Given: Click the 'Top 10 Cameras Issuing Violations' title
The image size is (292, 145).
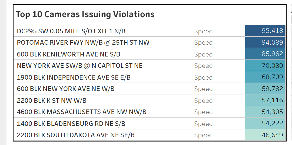Looking at the screenshot, I should 85,14.
